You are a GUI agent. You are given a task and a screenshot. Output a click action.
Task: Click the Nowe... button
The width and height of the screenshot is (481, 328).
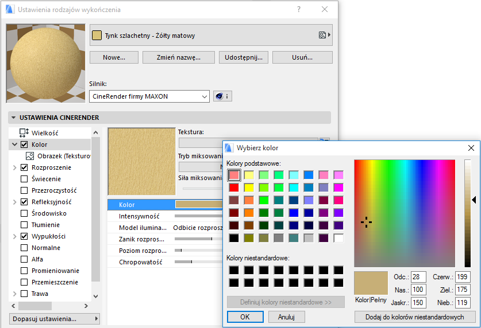point(114,57)
